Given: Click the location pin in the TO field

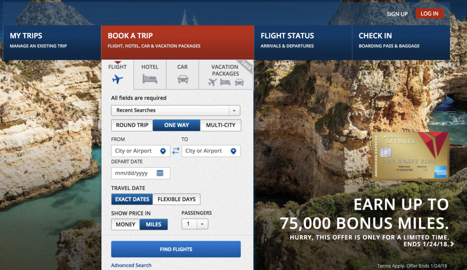Looking at the screenshot, I should click(235, 151).
